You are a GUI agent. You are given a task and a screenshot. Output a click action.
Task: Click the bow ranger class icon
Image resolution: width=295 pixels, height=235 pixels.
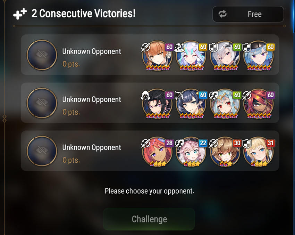coord(179,96)
